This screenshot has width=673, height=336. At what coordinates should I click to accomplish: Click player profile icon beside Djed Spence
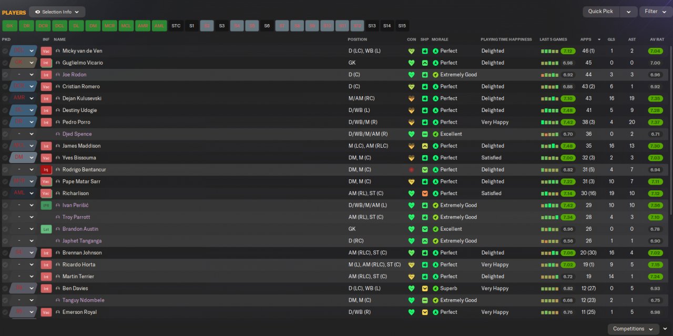(58, 134)
